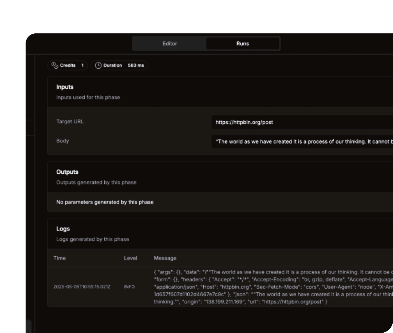
Task: Click the 'No parameters generated' output message
Action: pyautogui.click(x=105, y=202)
